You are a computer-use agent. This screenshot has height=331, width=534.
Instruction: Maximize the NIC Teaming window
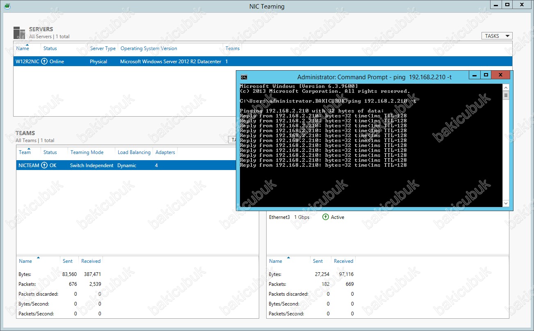point(507,5)
